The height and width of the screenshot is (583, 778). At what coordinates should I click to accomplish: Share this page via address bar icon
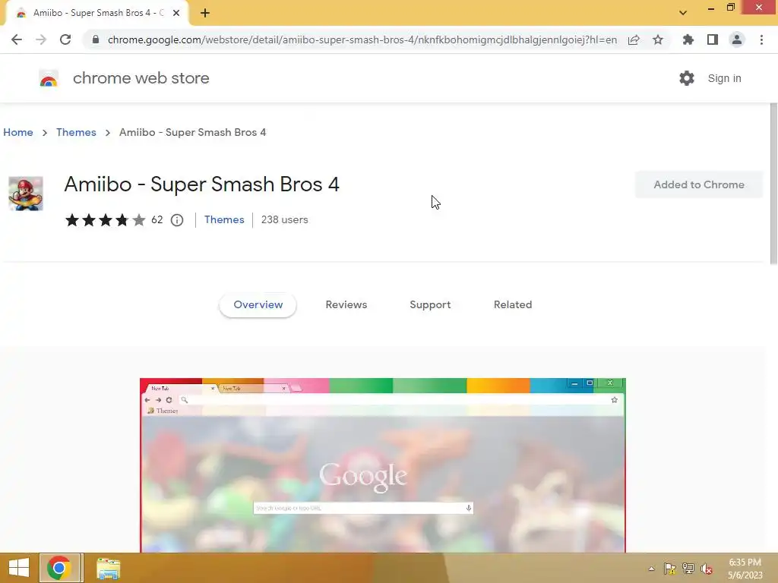tap(634, 39)
